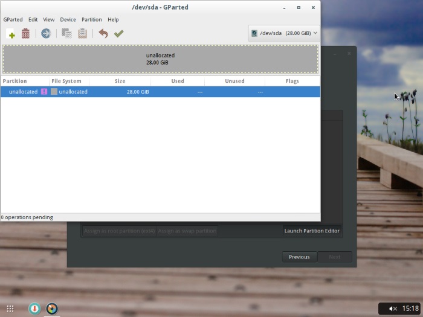Open the applications grid launcher
Screen dimensions: 423x317
pos(10,309)
